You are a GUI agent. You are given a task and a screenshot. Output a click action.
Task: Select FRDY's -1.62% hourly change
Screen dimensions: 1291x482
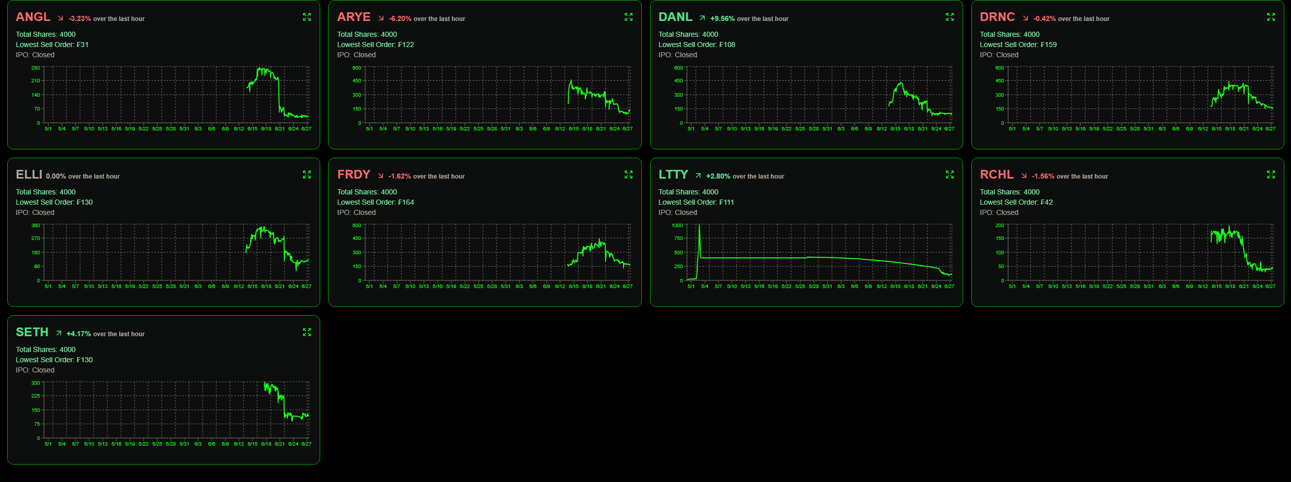click(x=399, y=177)
